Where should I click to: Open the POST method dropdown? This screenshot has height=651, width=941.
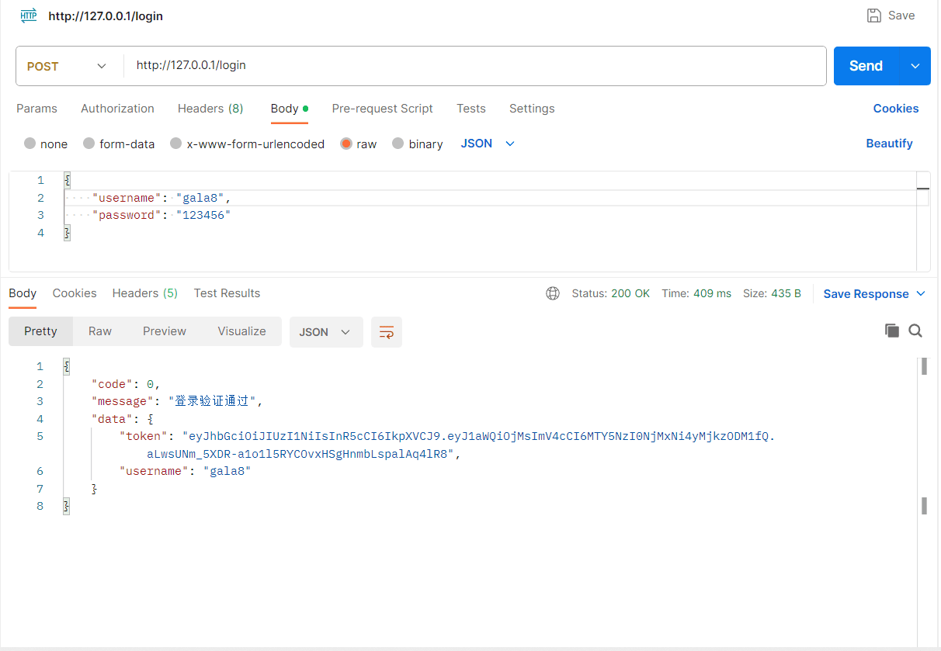68,66
